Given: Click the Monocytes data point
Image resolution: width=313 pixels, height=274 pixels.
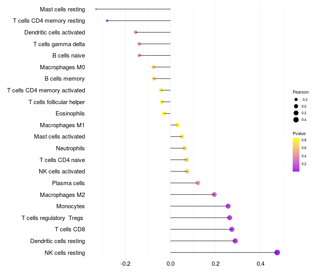Looking at the screenshot, I should click(228, 206).
